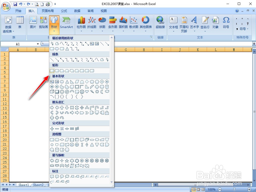
Task: Select the Rounded Rectangle shape
Action: coord(57,71)
